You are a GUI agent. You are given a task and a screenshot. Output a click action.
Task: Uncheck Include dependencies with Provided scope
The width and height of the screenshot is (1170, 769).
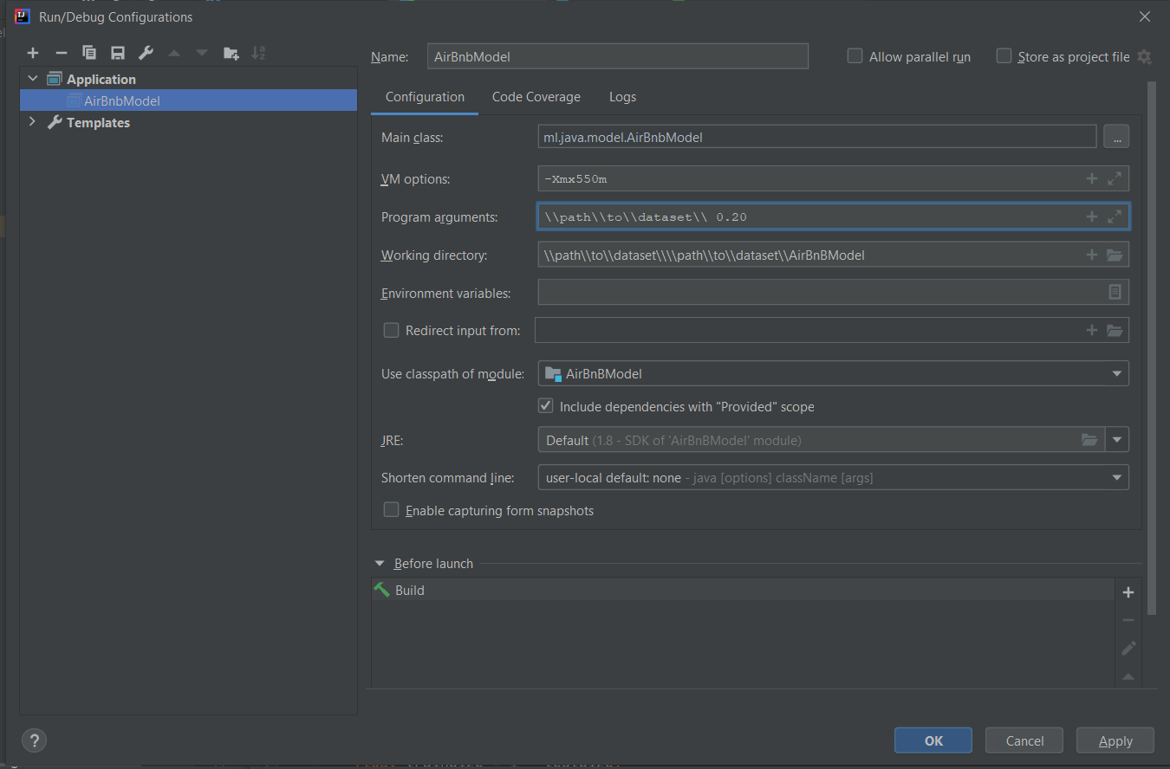click(x=546, y=406)
